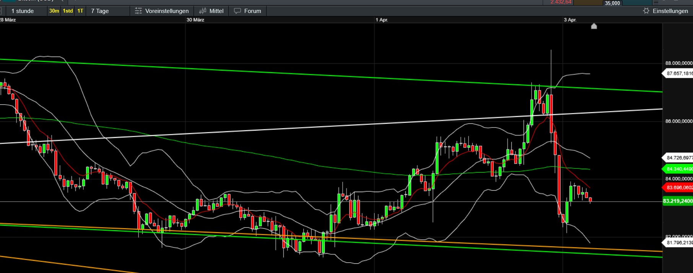Screen dimensions: 693x273
Task: Select the red 83.696,060 indicator label
Action: click(677, 187)
